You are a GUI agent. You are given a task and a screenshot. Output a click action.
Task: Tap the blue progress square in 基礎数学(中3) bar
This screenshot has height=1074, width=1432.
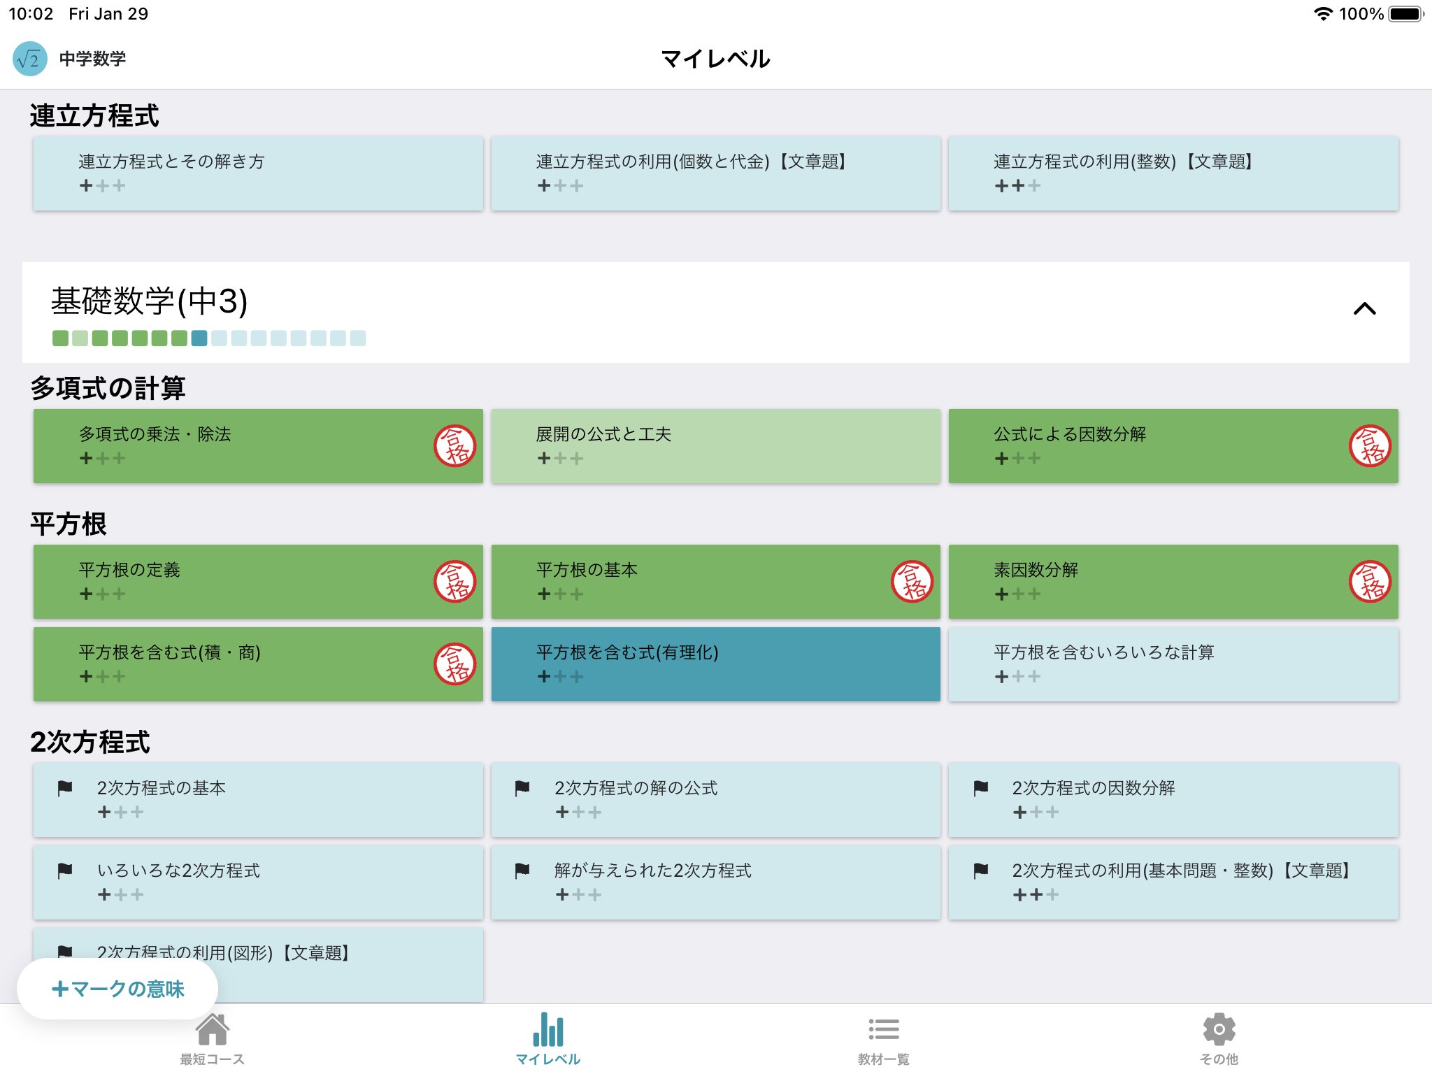(x=199, y=338)
